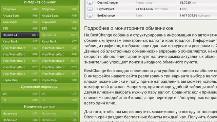This screenshot has height=122, width=217.
Task: Select Visa/MasterCard KZT in the left column
Action: (x=20, y=74)
